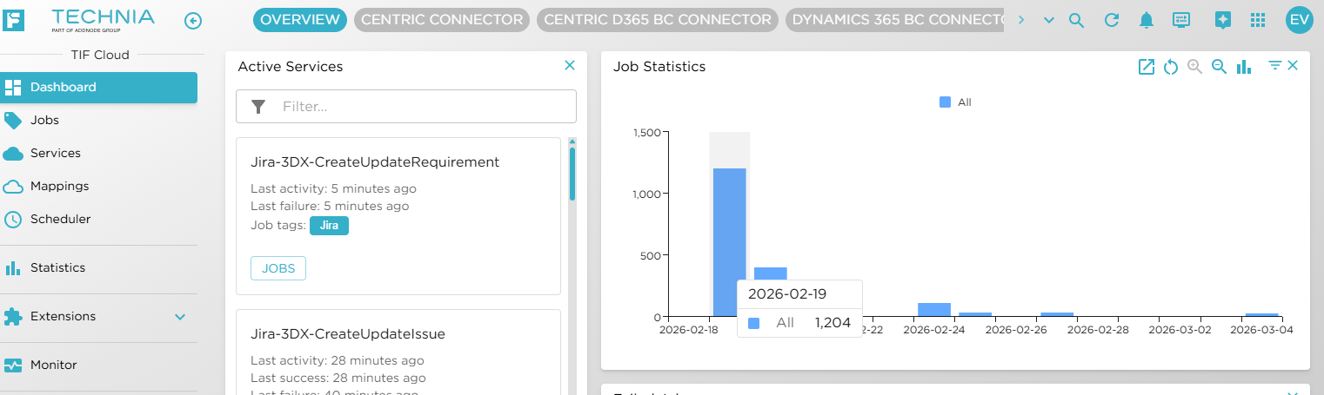This screenshot has width=1324, height=395.
Task: Click the Active Services scrollbar thumb
Action: pyautogui.click(x=572, y=173)
